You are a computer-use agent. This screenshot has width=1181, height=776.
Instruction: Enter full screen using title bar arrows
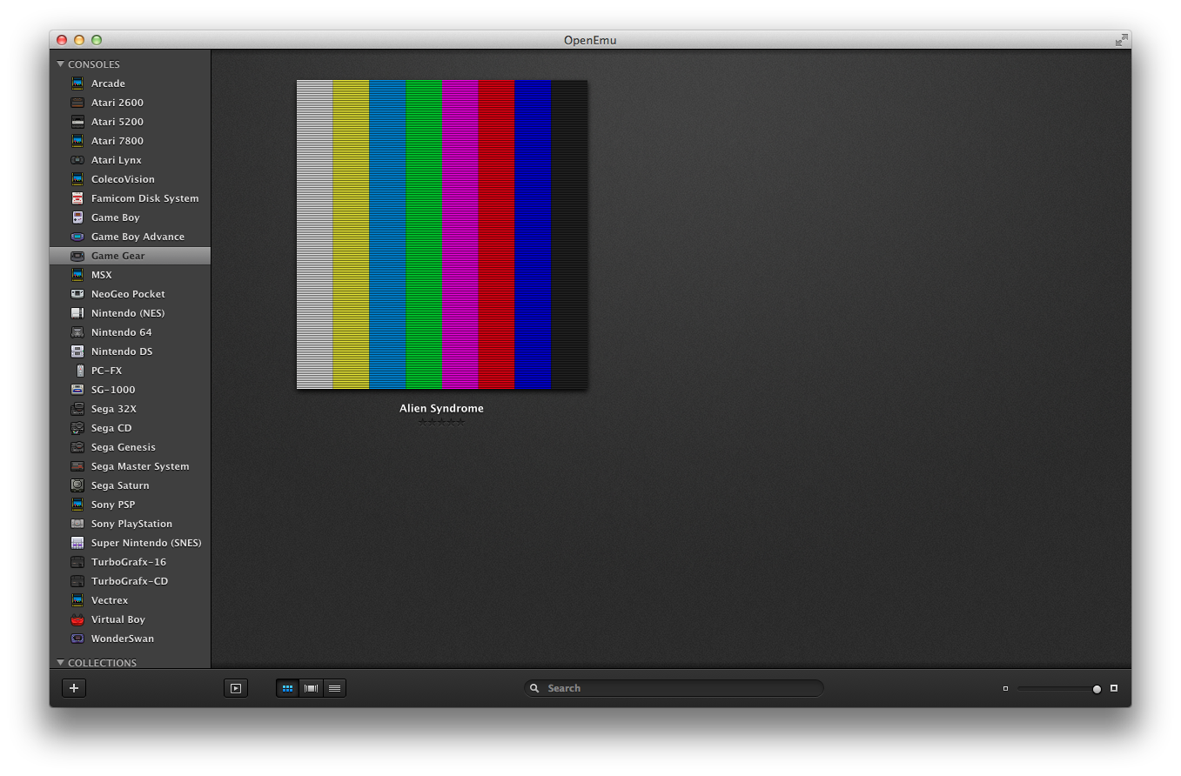[1122, 39]
